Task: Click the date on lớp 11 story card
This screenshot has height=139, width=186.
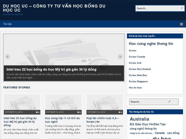Action: [x=55, y=112]
